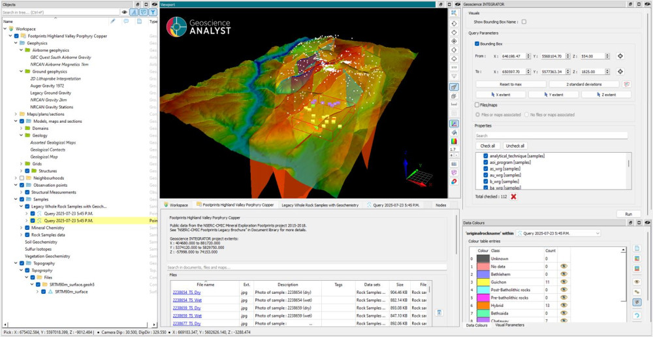Open the query selection dropdown in Data Colours
The image size is (653, 337).
(x=558, y=233)
